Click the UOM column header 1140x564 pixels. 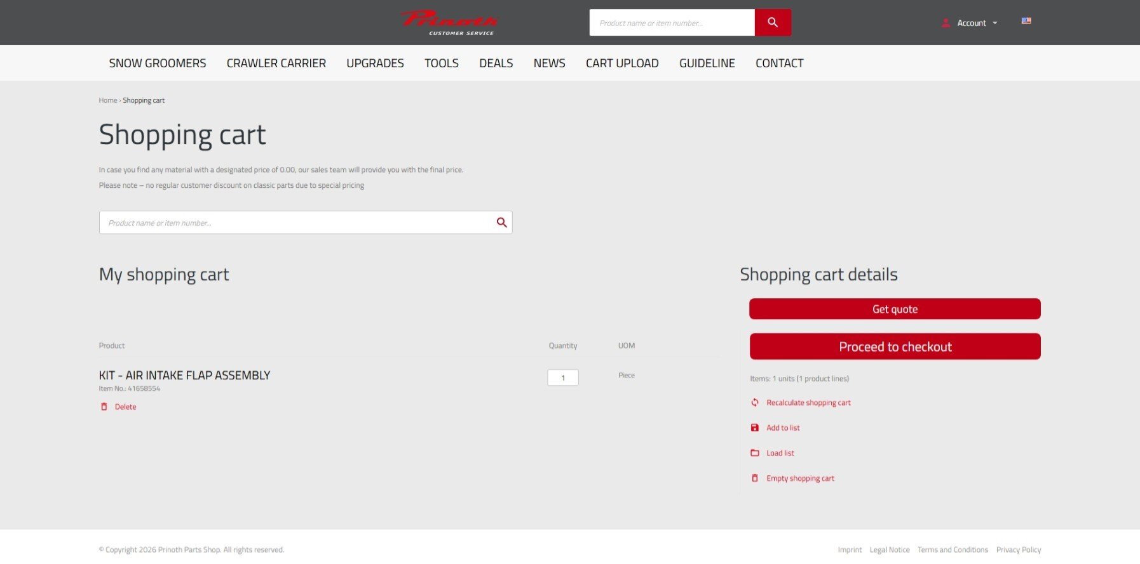tap(627, 345)
